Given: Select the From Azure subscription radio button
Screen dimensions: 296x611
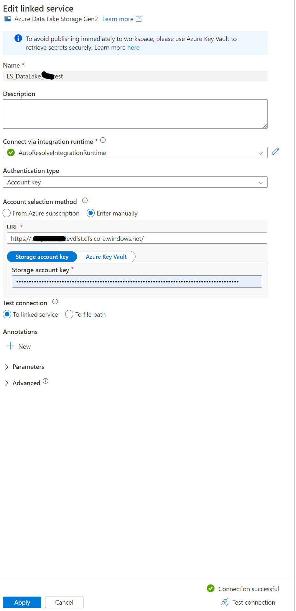Looking at the screenshot, I should [7, 213].
